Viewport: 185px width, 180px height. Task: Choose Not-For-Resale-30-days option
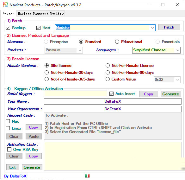tap(46, 72)
